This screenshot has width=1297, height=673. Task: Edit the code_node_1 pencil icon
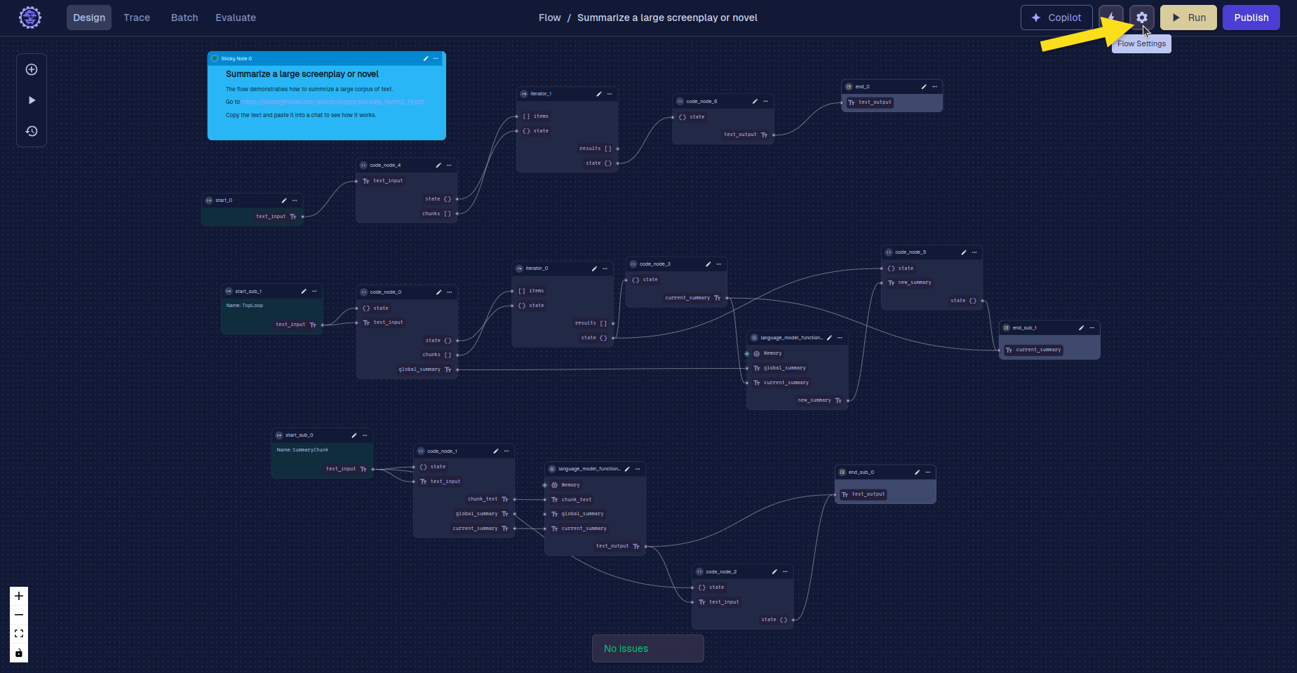click(496, 451)
